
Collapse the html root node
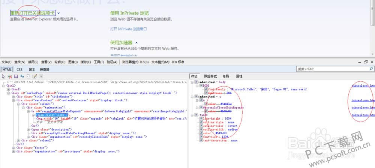pos(4,85)
